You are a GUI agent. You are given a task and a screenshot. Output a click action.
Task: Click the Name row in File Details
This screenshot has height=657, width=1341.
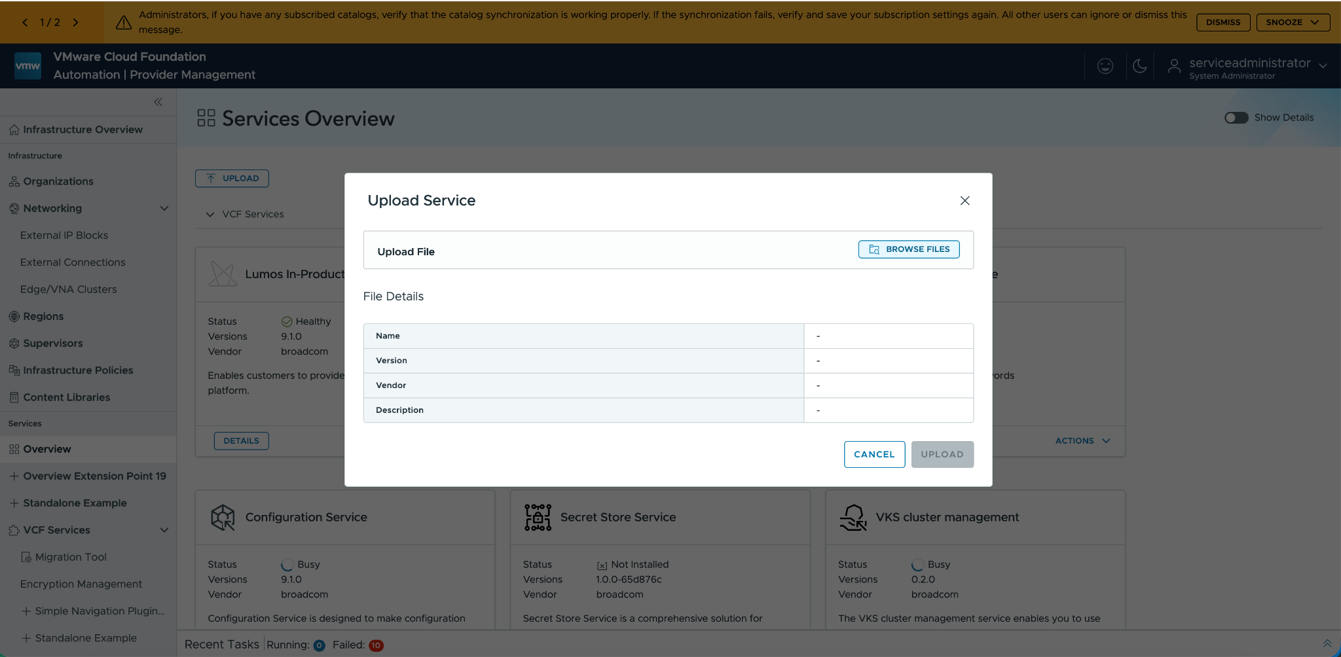tap(669, 336)
